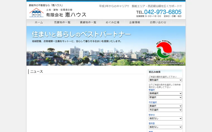Viewport: 212px width, 132px height.
Task: Click the 住まいと暮らしのベストパートナー banner image
Action: coord(106,46)
